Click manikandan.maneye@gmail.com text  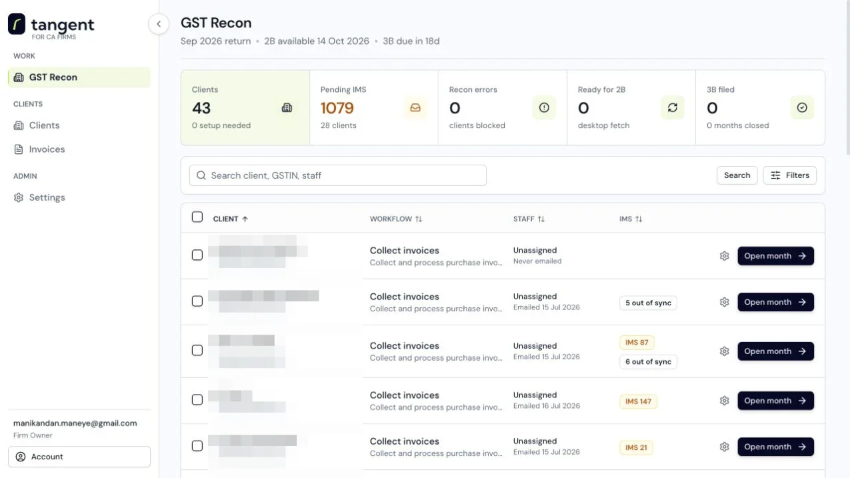(75, 423)
